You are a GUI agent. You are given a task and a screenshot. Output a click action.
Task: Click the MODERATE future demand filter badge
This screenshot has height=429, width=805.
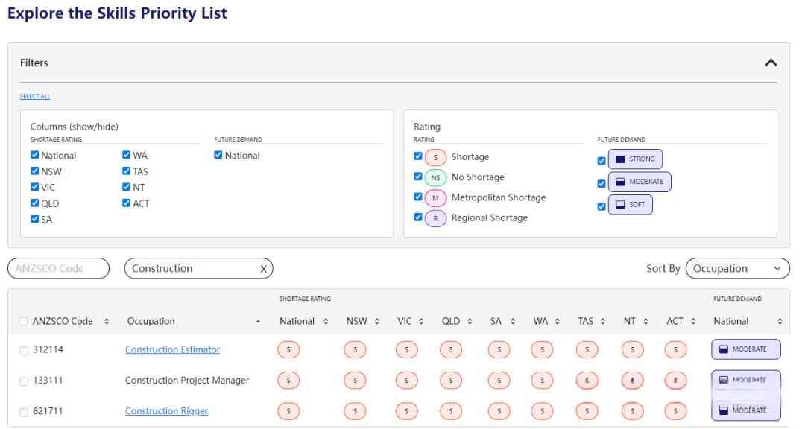coord(640,182)
